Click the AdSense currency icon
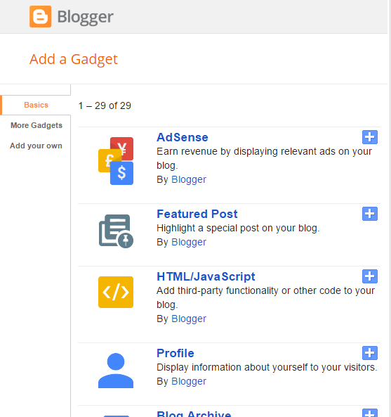Image resolution: width=391 pixels, height=417 pixels. (116, 161)
